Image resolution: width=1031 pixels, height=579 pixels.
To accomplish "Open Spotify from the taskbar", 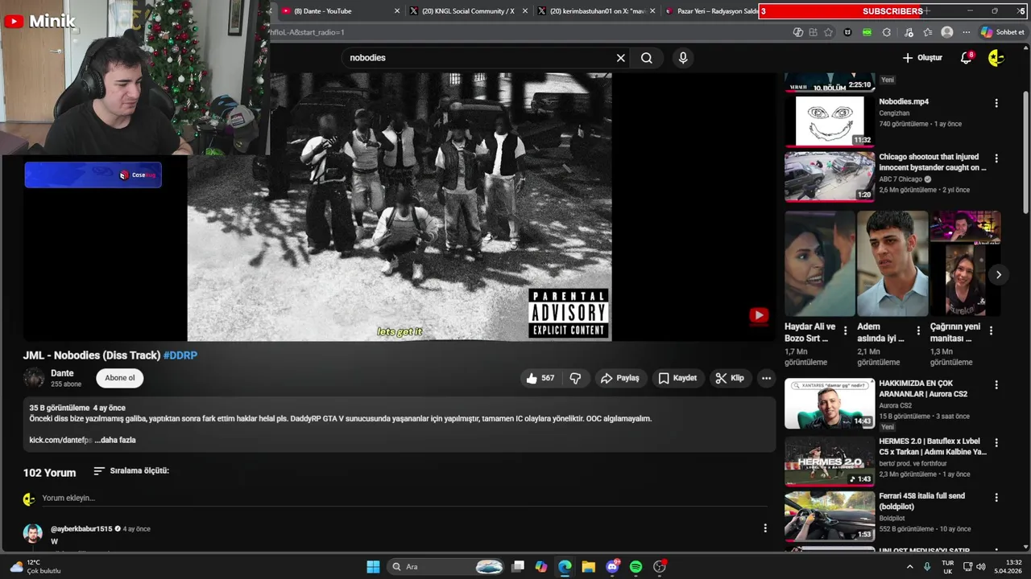I will (x=636, y=567).
